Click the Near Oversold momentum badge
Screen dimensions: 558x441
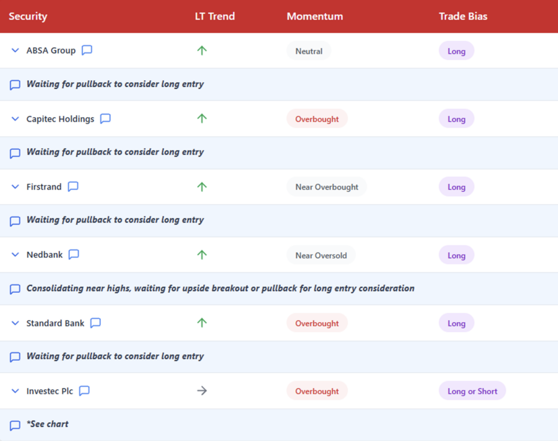[321, 255]
